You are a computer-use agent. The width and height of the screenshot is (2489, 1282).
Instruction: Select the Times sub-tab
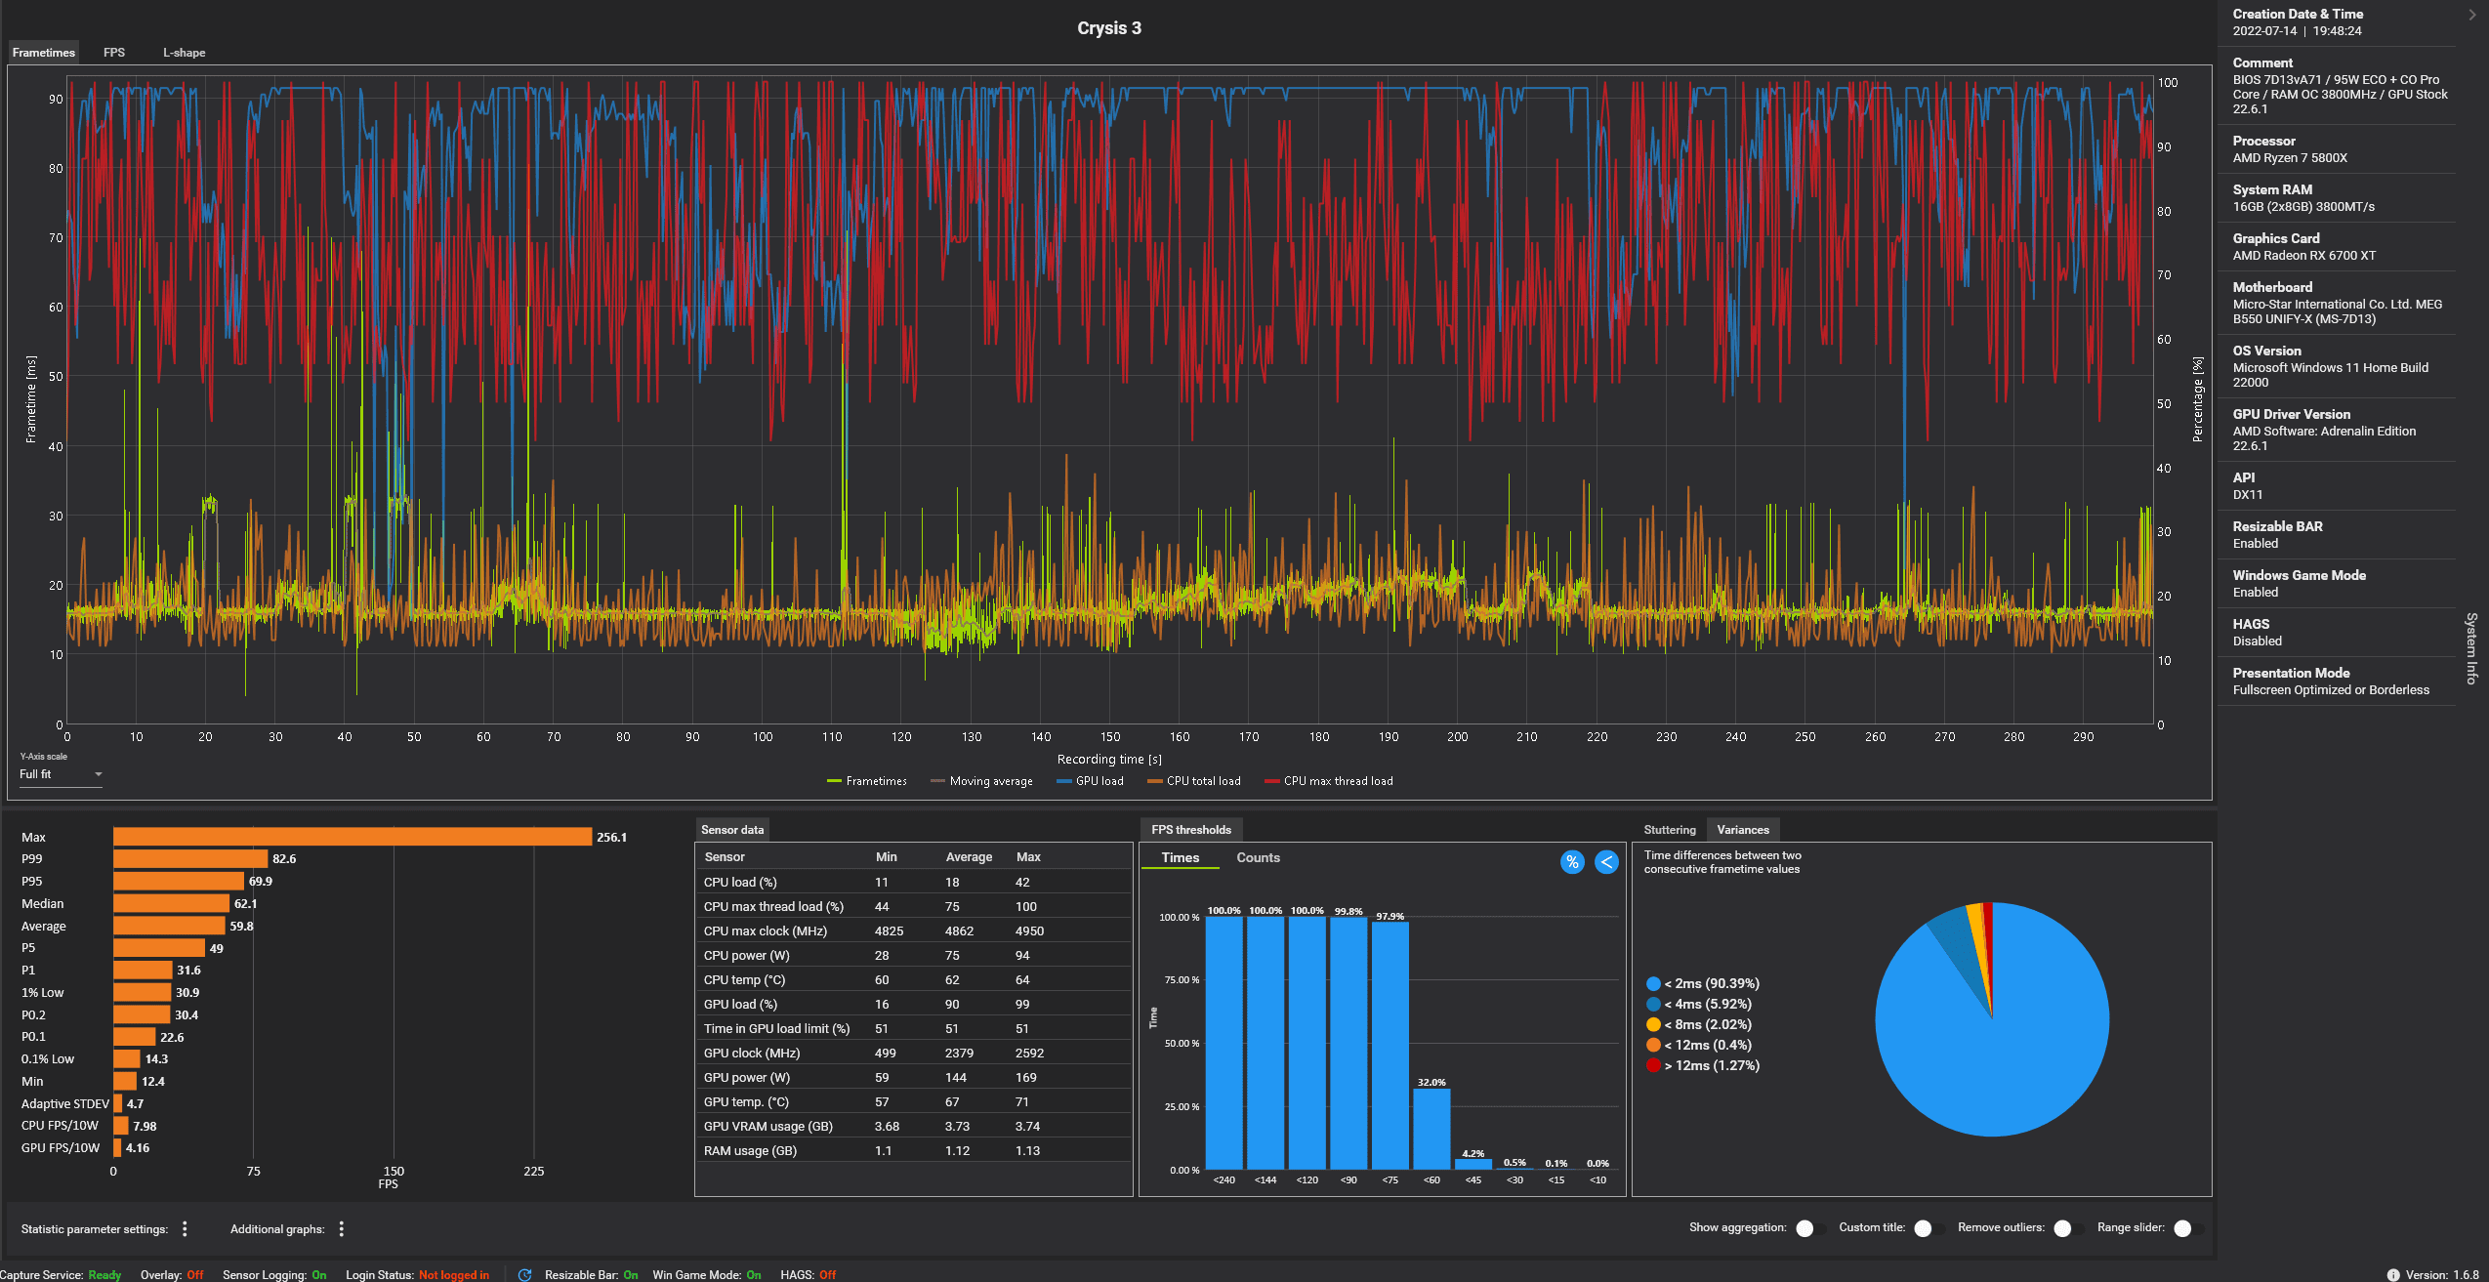[x=1180, y=857]
